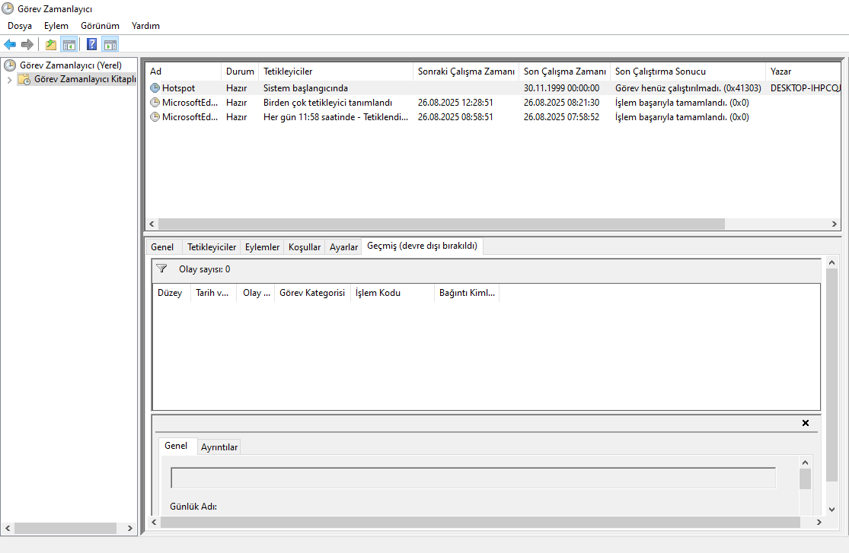
Task: Click right arrow of tree pane scrollbar
Action: click(x=130, y=528)
